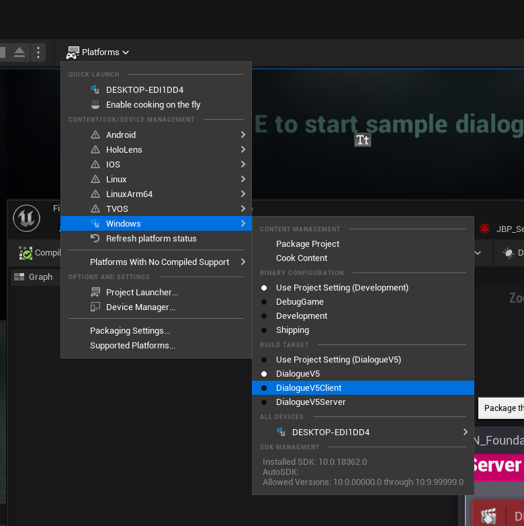Screen dimensions: 524x526
Task: Select DebugGame binary configuration
Action: point(300,302)
